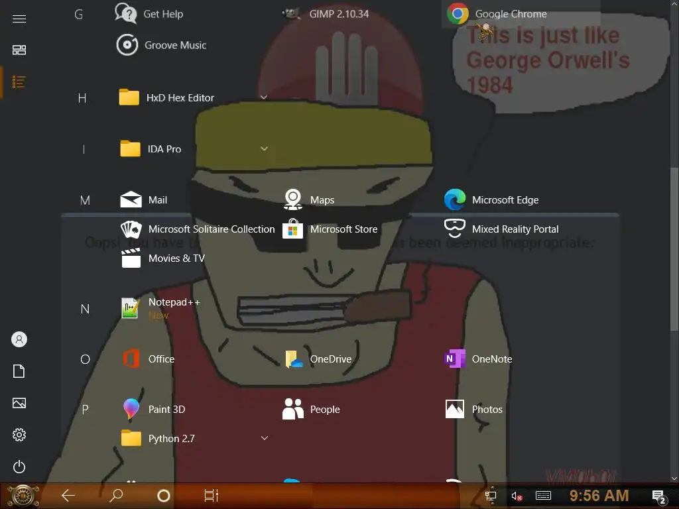Launch Google Chrome icon
Image resolution: width=679 pixels, height=509 pixels.
[x=458, y=13]
